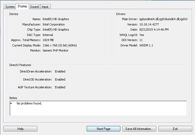Image resolution: width=195 pixels, height=135 pixels.
Task: Click inside the Notes text box
Action: [x=98, y=108]
